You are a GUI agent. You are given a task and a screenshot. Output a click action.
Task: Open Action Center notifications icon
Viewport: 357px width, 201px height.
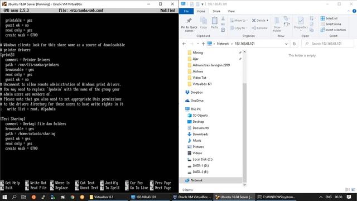tap(349, 197)
